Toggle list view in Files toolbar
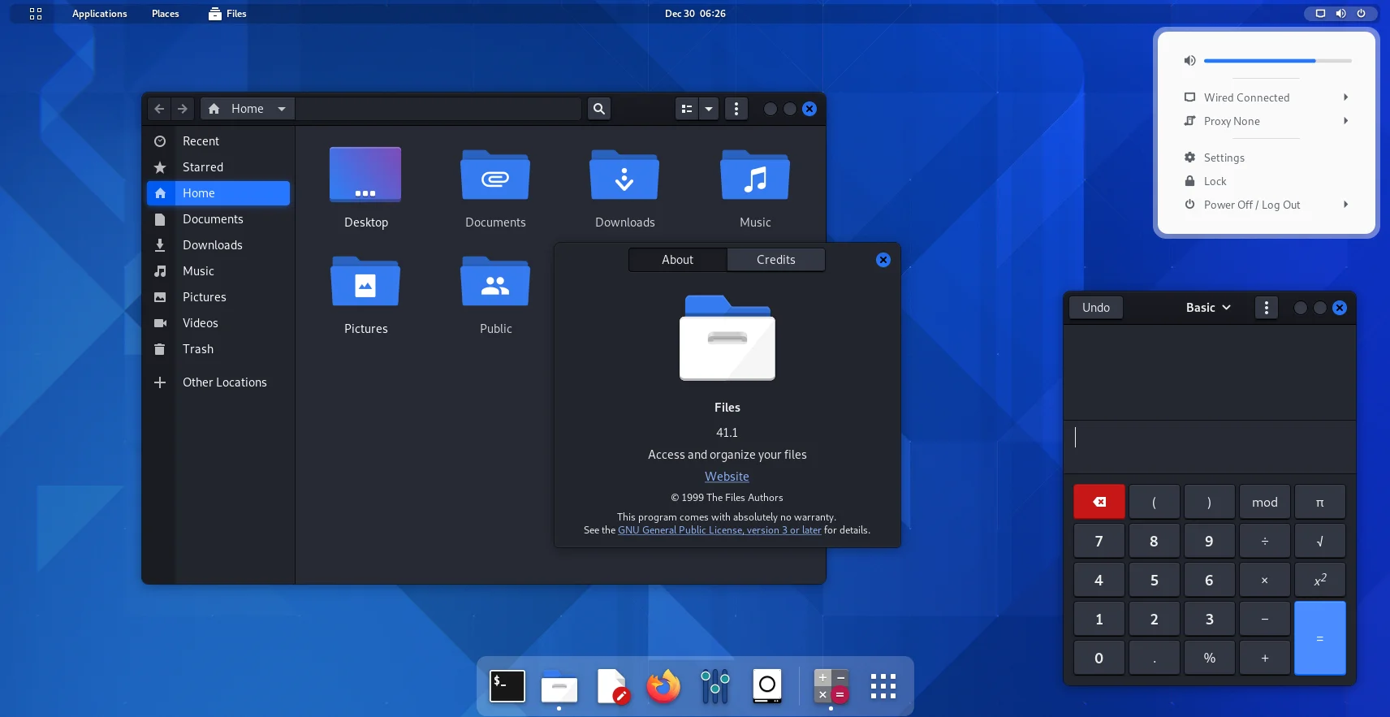The image size is (1390, 717). click(687, 109)
